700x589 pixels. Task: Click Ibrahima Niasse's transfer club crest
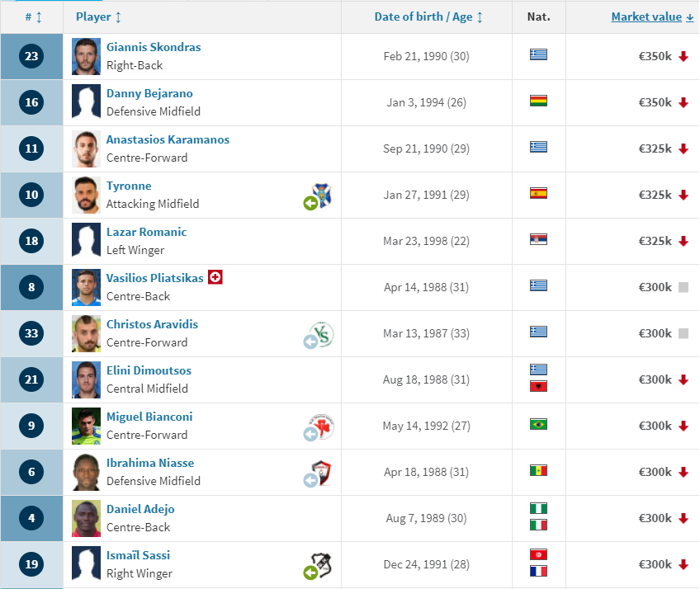pos(319,473)
